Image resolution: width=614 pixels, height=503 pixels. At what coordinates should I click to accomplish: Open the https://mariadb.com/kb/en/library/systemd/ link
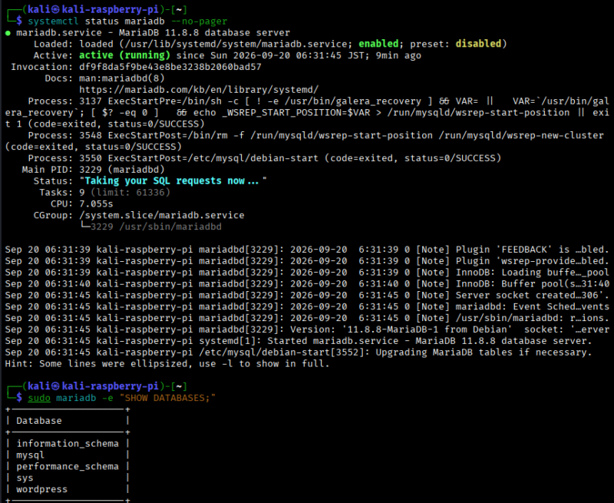[x=199, y=90]
